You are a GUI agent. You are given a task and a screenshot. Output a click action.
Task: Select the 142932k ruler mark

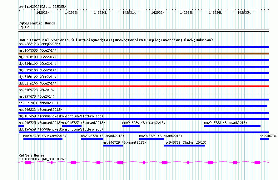click(158, 13)
